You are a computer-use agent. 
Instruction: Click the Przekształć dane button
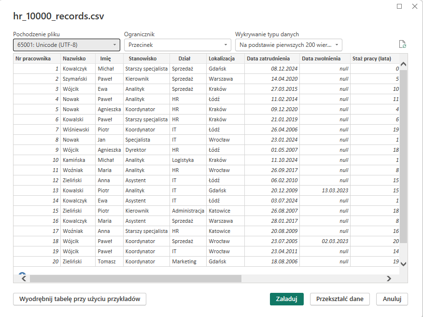[339, 299]
